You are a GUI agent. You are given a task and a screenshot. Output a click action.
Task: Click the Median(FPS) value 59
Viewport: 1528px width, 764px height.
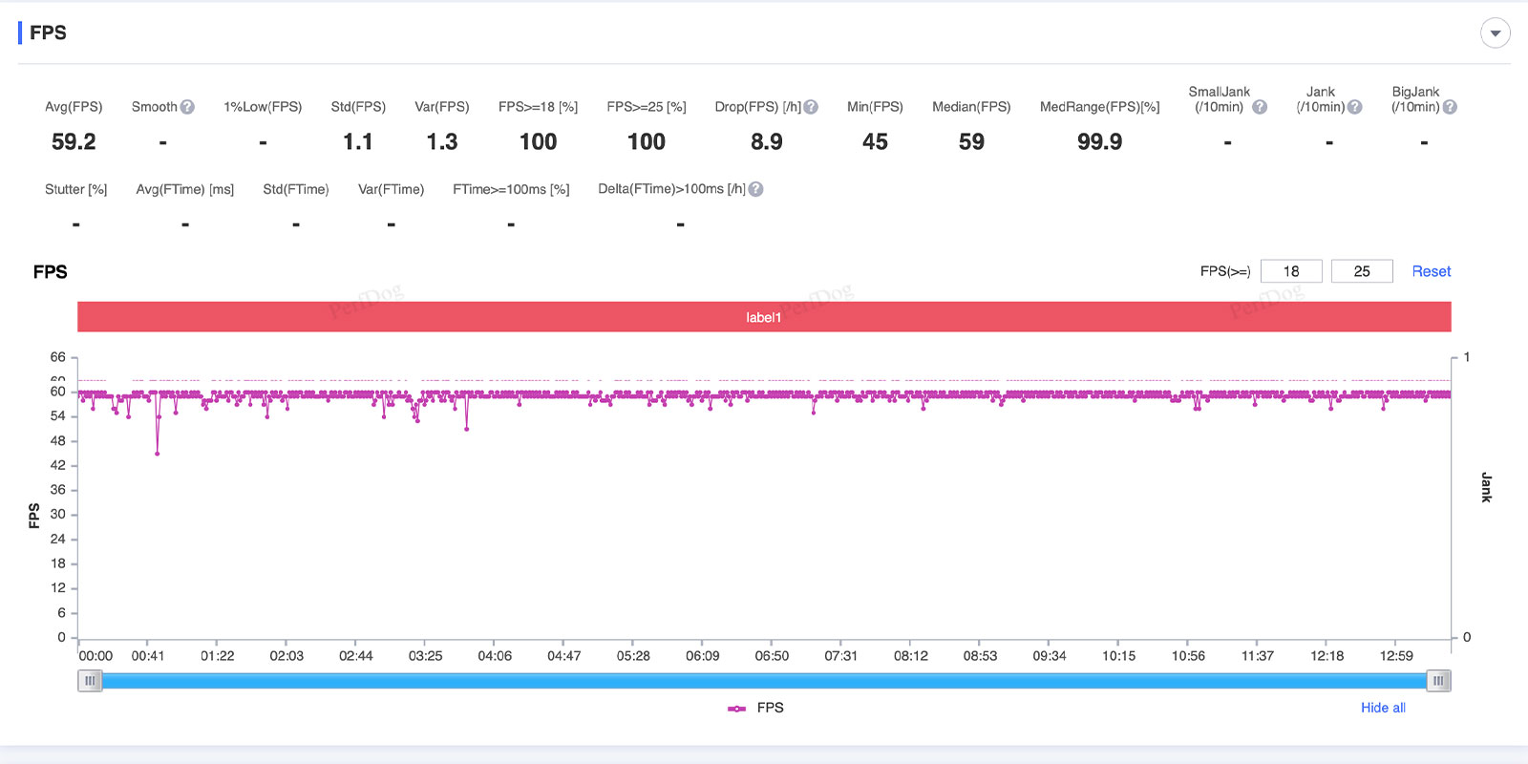pyautogui.click(x=971, y=141)
